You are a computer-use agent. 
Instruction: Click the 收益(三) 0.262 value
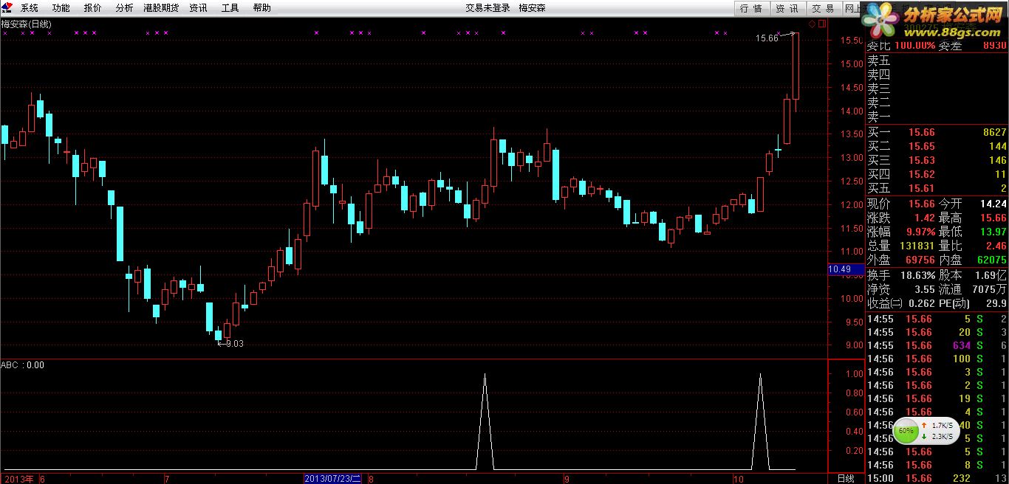(921, 303)
